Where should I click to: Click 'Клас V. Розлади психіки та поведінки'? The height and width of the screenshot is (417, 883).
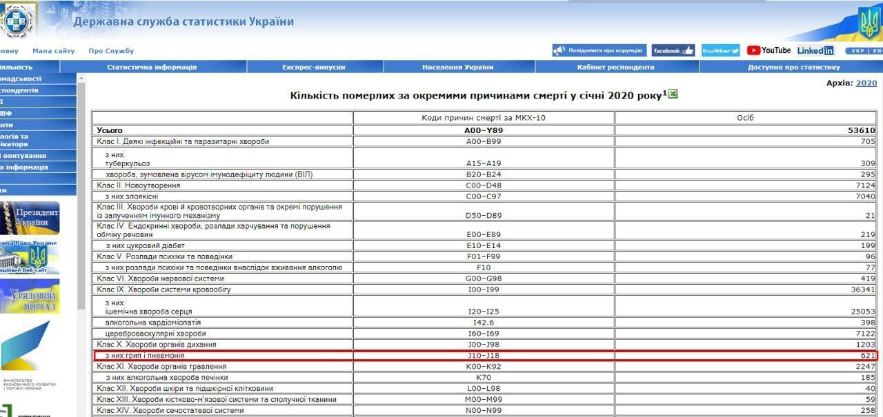coord(164,256)
